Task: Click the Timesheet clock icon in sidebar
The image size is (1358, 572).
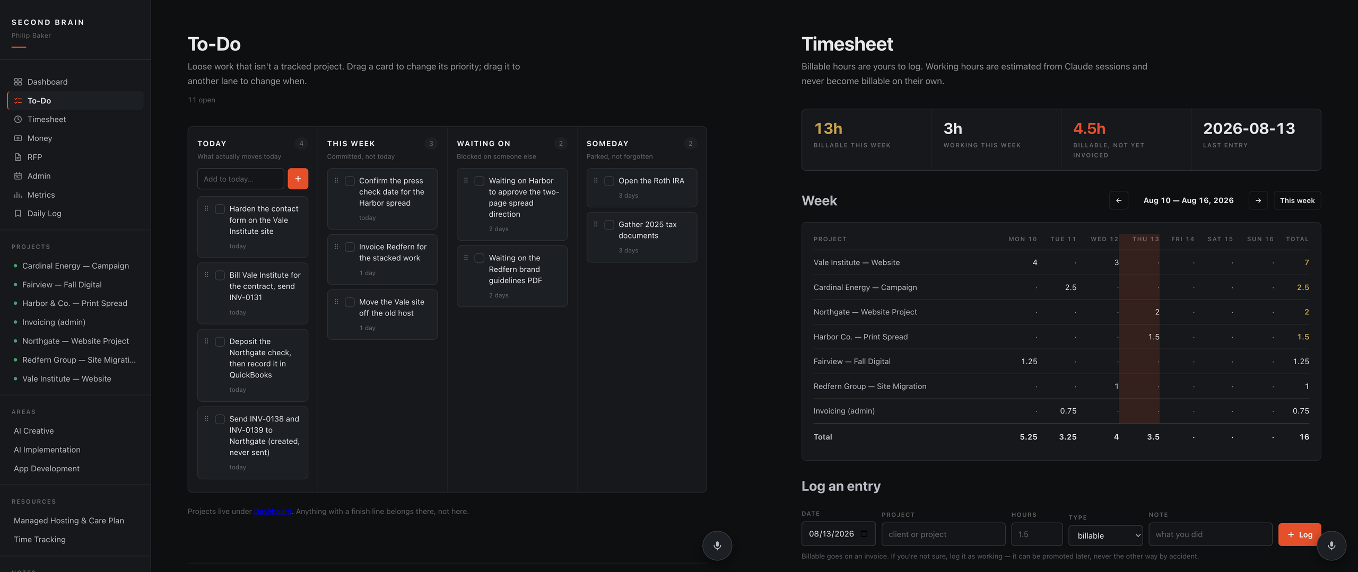Action: [x=18, y=119]
